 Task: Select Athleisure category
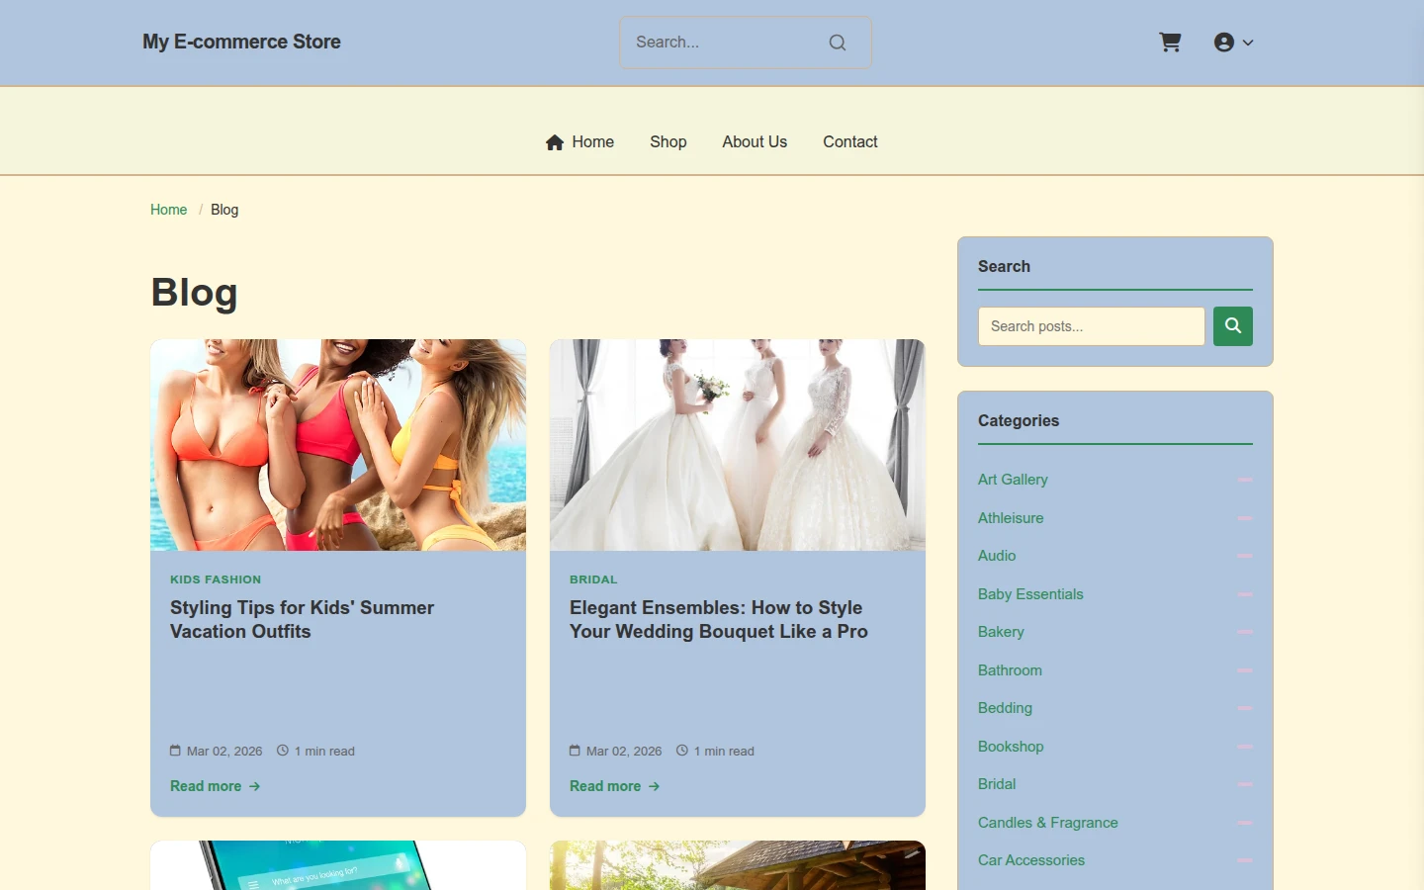coord(1011,518)
